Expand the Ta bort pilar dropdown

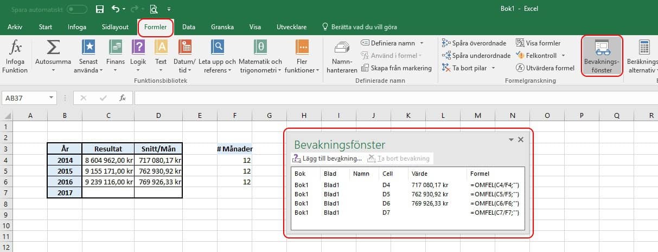pyautogui.click(x=493, y=68)
